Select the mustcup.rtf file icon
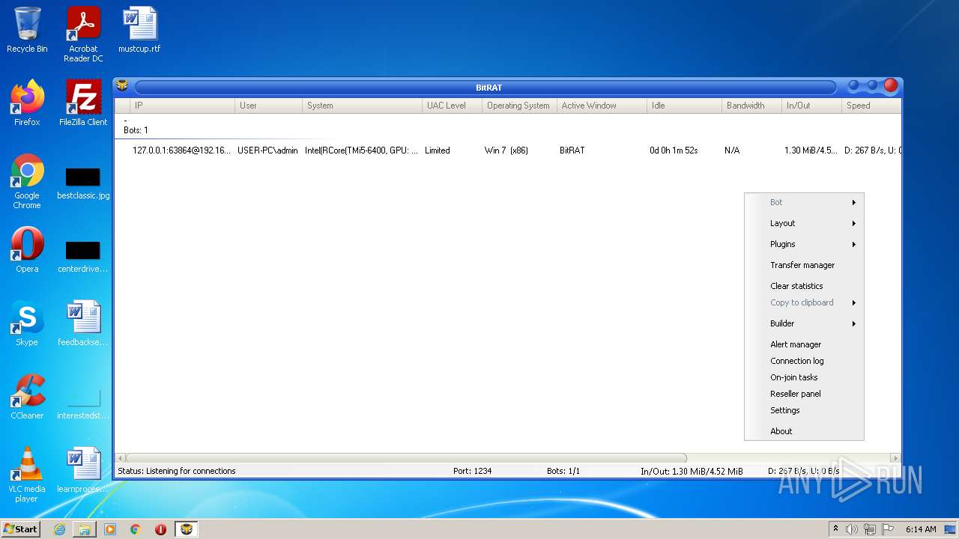Image resolution: width=959 pixels, height=539 pixels. tap(139, 30)
